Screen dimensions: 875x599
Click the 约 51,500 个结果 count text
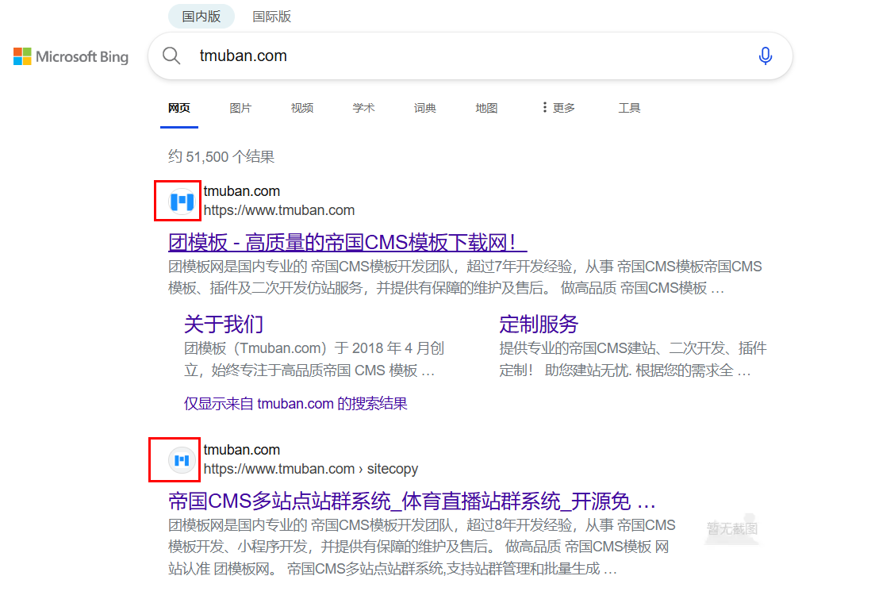click(x=221, y=157)
